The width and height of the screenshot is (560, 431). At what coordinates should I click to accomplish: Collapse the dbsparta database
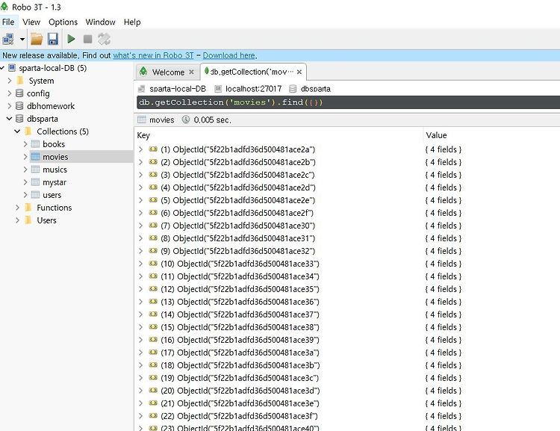pyautogui.click(x=10, y=119)
